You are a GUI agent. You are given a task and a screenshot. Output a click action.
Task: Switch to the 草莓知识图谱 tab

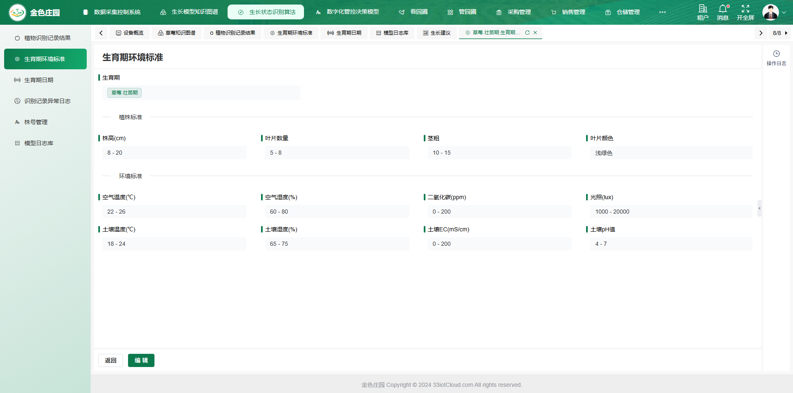pyautogui.click(x=176, y=33)
